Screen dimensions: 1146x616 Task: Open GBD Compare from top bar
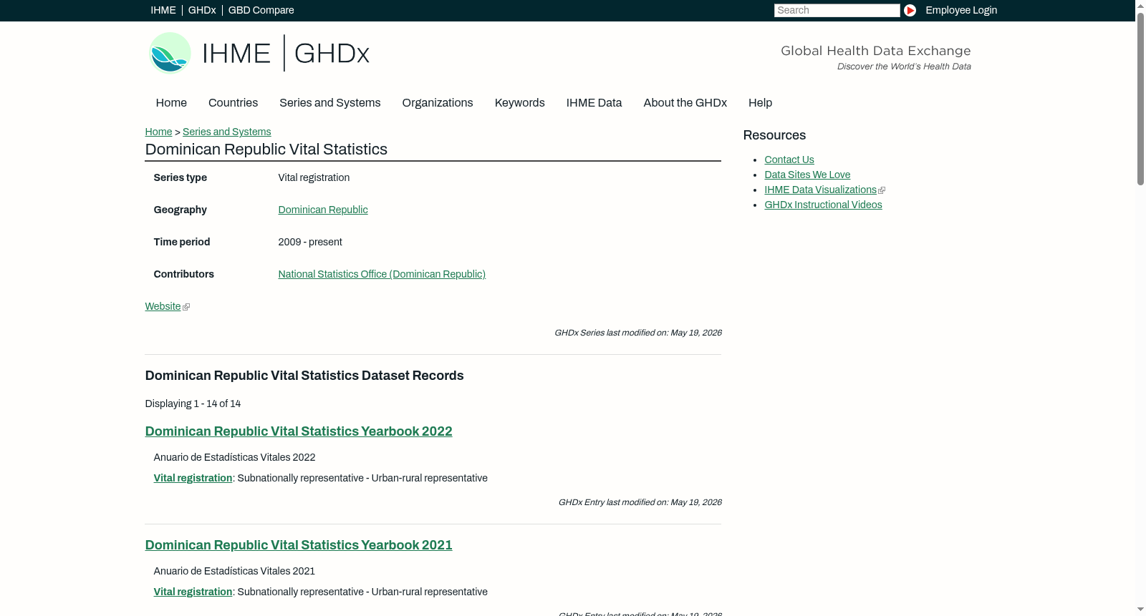(x=261, y=10)
